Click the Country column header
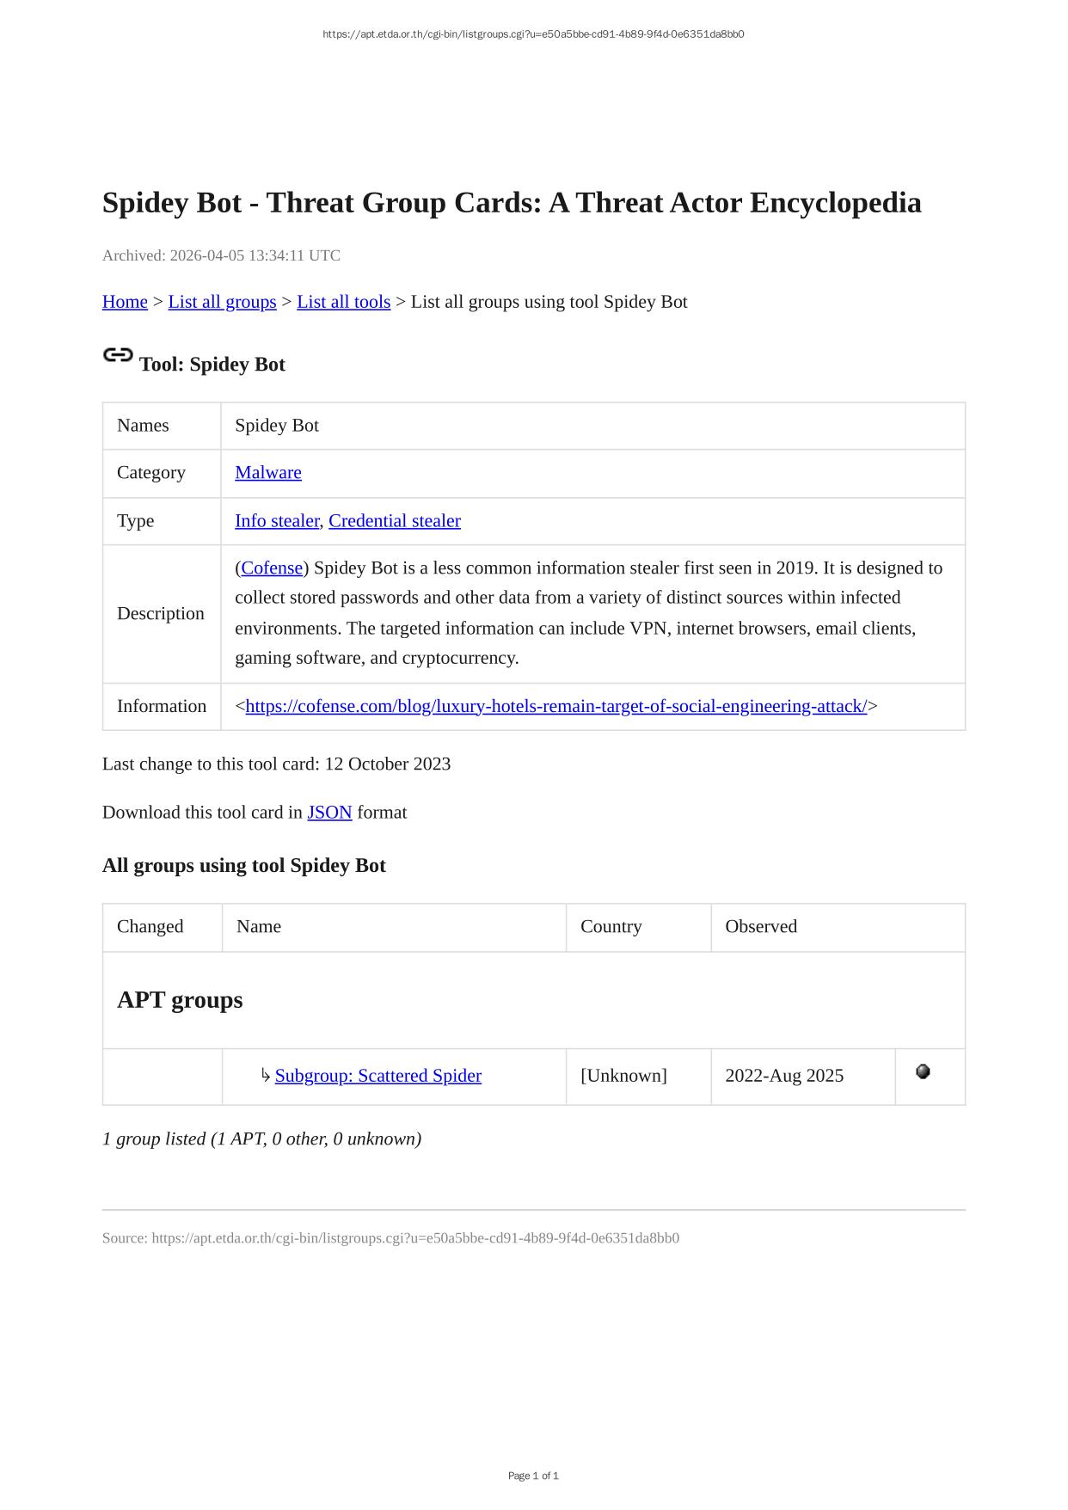1068x1510 pixels. (x=611, y=926)
